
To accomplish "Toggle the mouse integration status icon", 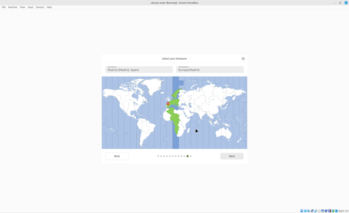I will pos(333,211).
